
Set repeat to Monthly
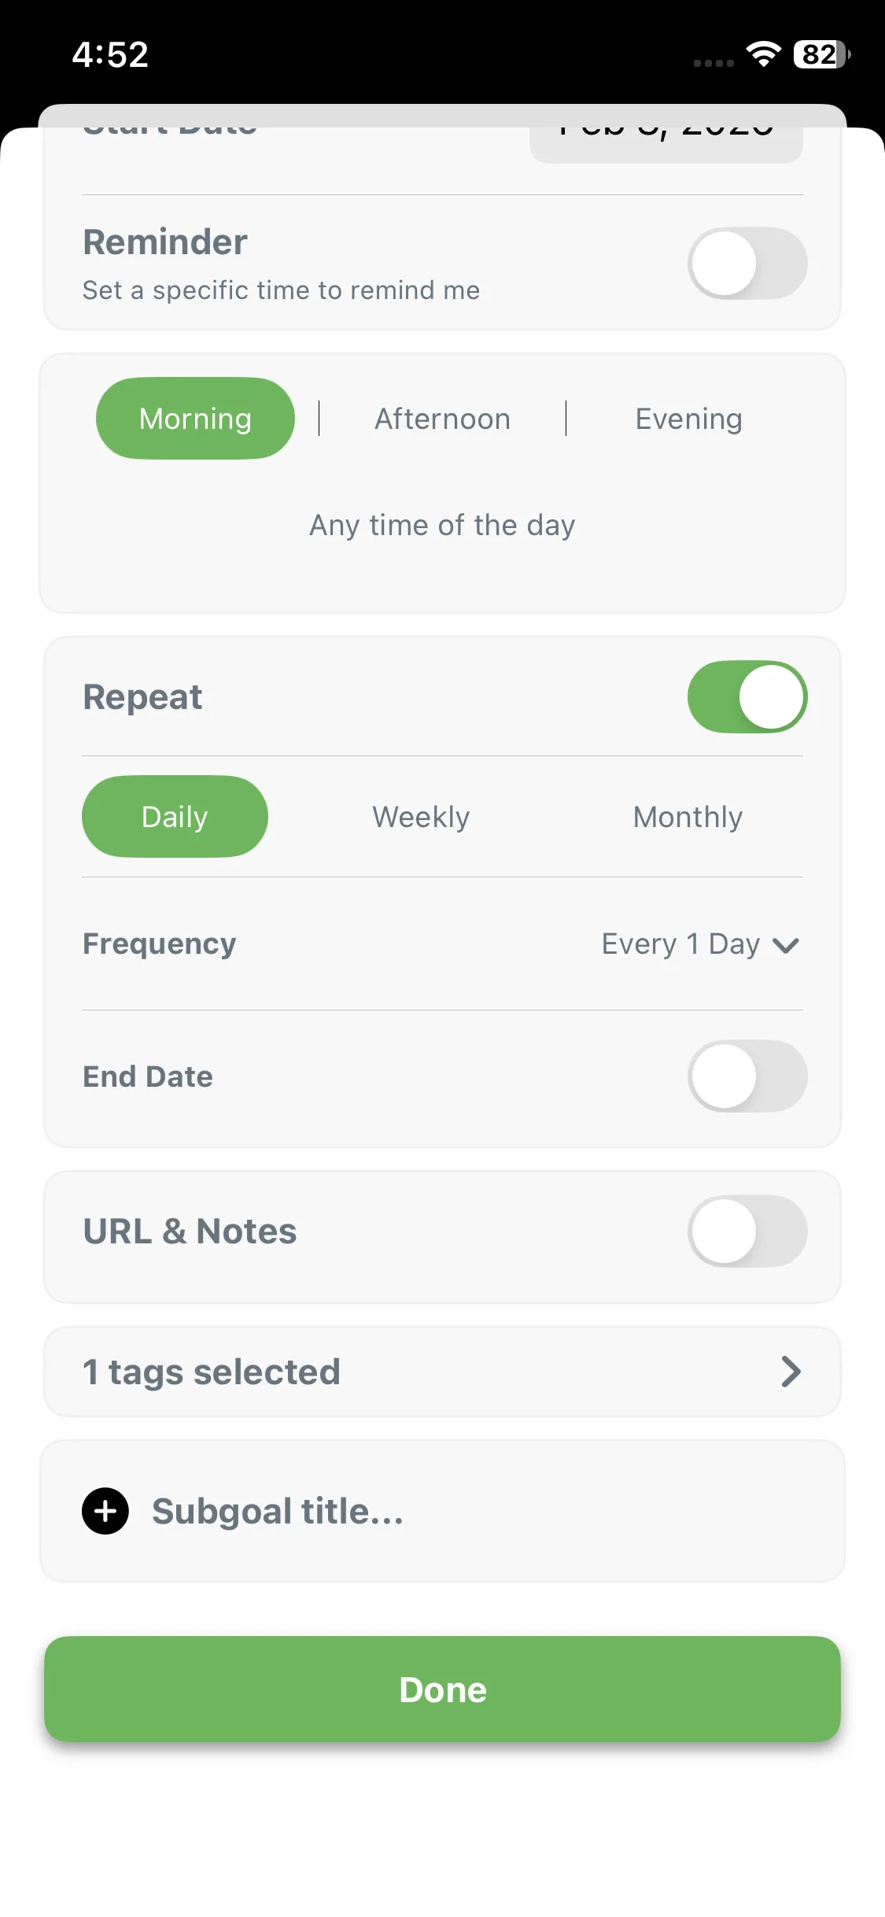(x=688, y=817)
